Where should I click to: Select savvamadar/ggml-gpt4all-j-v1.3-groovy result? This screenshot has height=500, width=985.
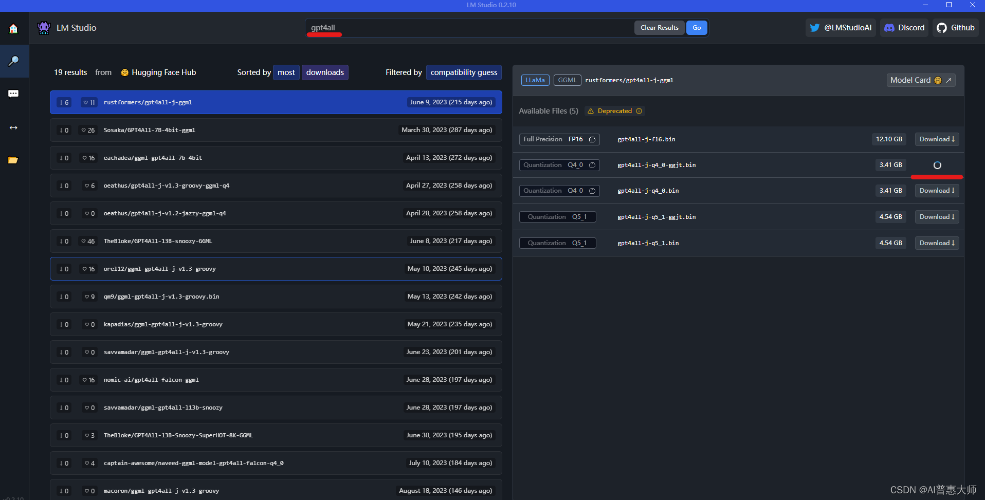(276, 352)
